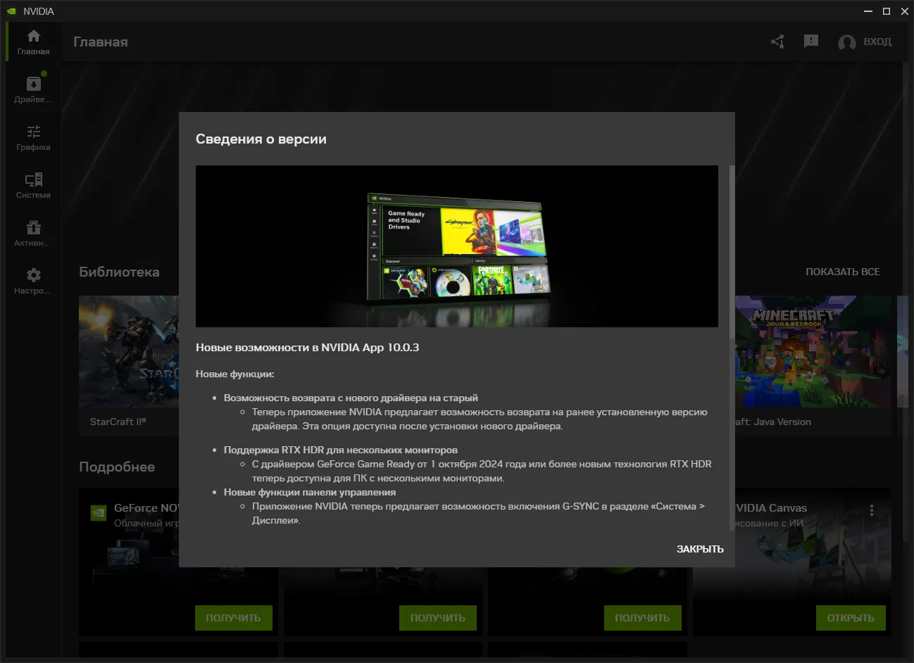Open the Драйверы (drivers) sidebar section
This screenshot has height=663, width=914.
tap(33, 89)
